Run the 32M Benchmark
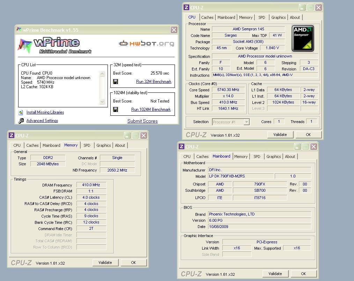Viewport: 354px width, 281px height. [154, 82]
